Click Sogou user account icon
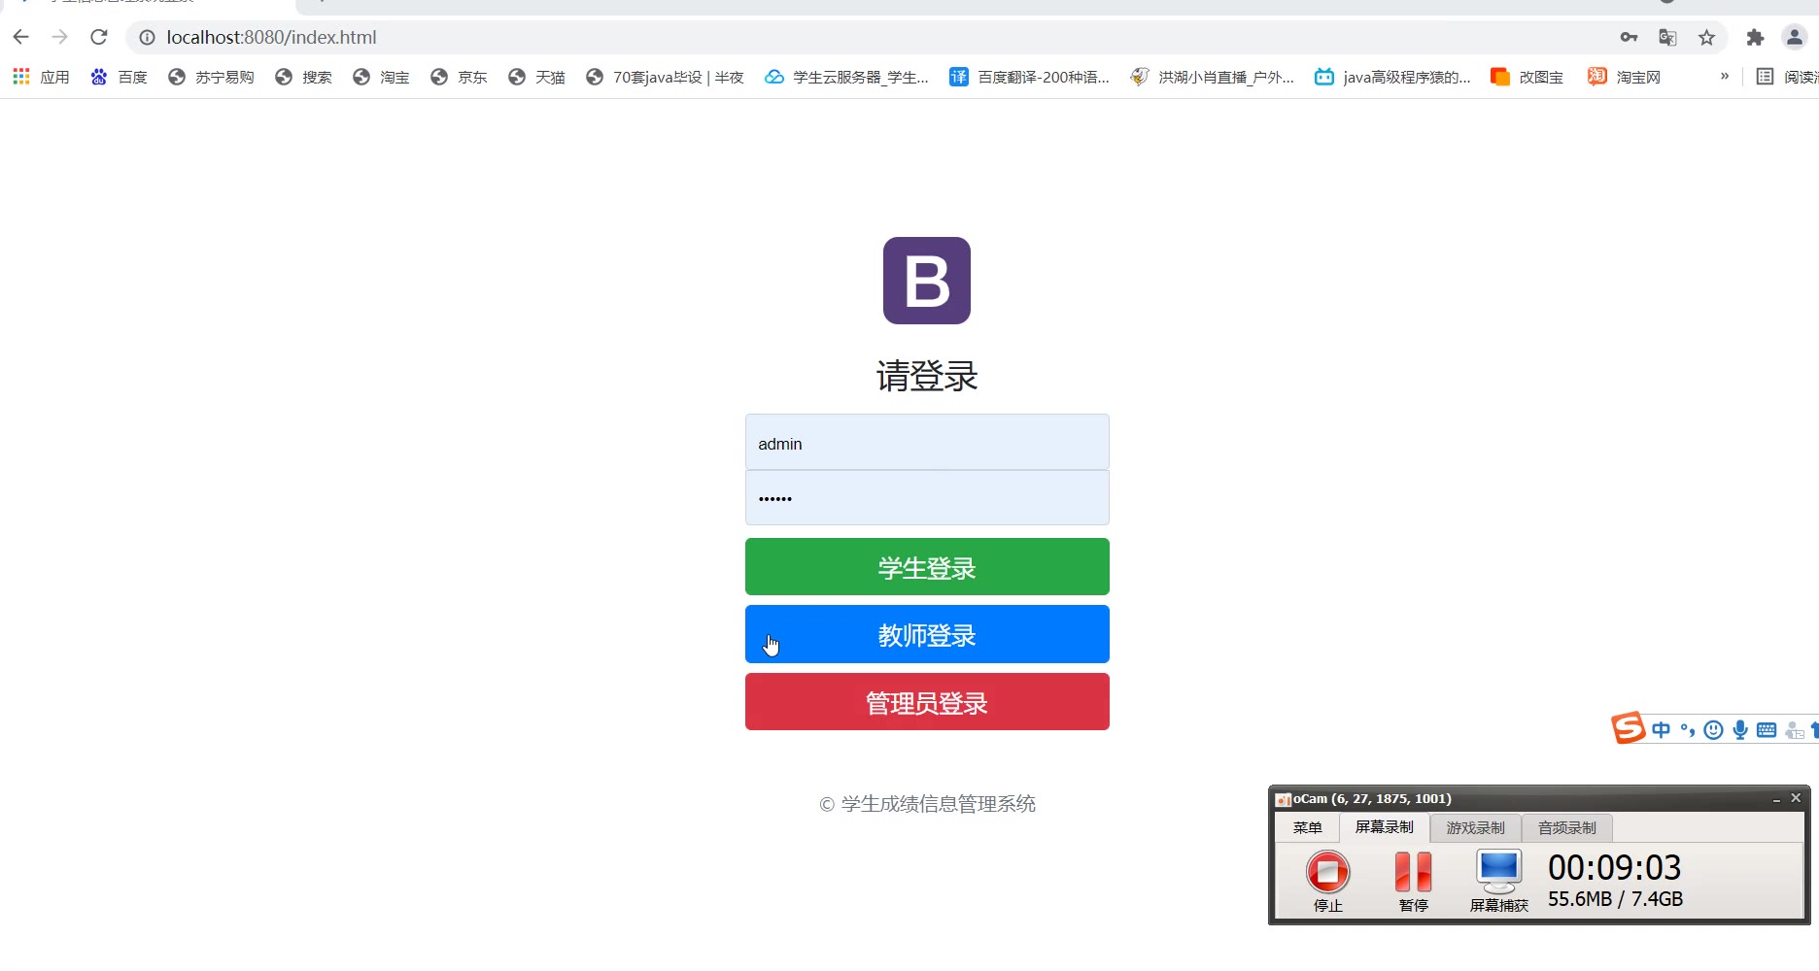 pyautogui.click(x=1794, y=730)
